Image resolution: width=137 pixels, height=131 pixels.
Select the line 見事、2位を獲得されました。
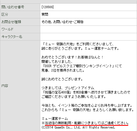pyautogui.click(x=63, y=70)
